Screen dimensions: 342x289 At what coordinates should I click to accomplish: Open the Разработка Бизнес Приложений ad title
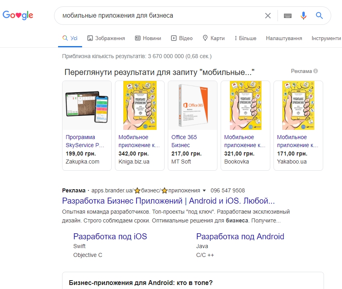pos(168,201)
